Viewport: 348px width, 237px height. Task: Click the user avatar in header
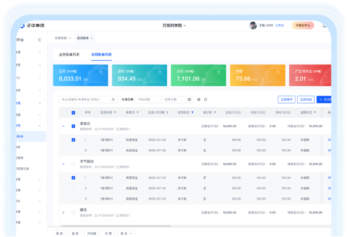(x=253, y=25)
